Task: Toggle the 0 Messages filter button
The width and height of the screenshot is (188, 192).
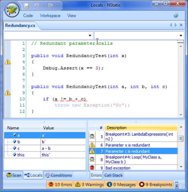Action: coord(121,184)
